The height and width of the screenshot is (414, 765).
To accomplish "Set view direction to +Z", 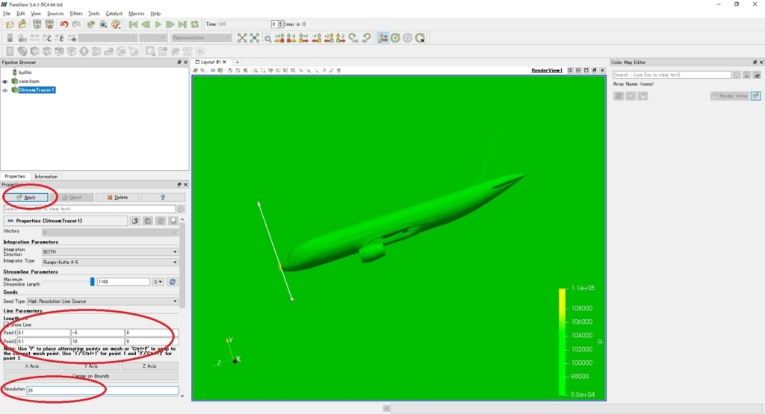I will [x=329, y=38].
